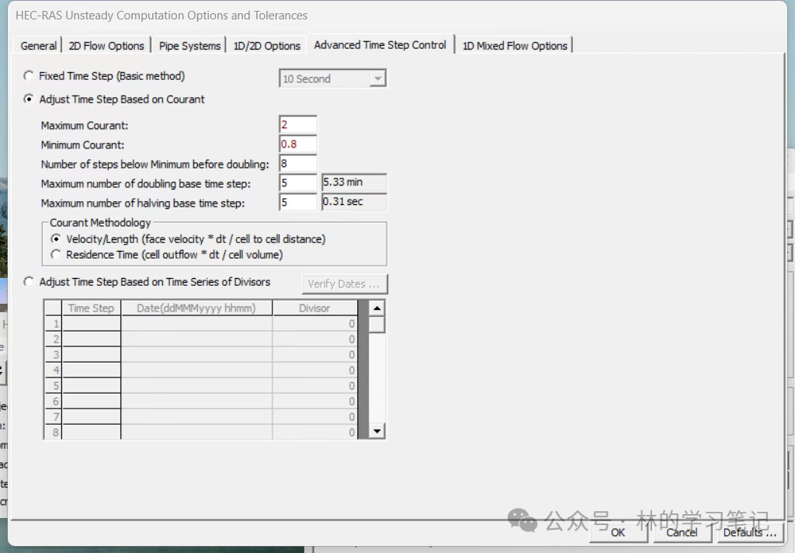Viewport: 795px width, 553px height.
Task: Choose Velocity/Length Courant methodology
Action: (56, 239)
